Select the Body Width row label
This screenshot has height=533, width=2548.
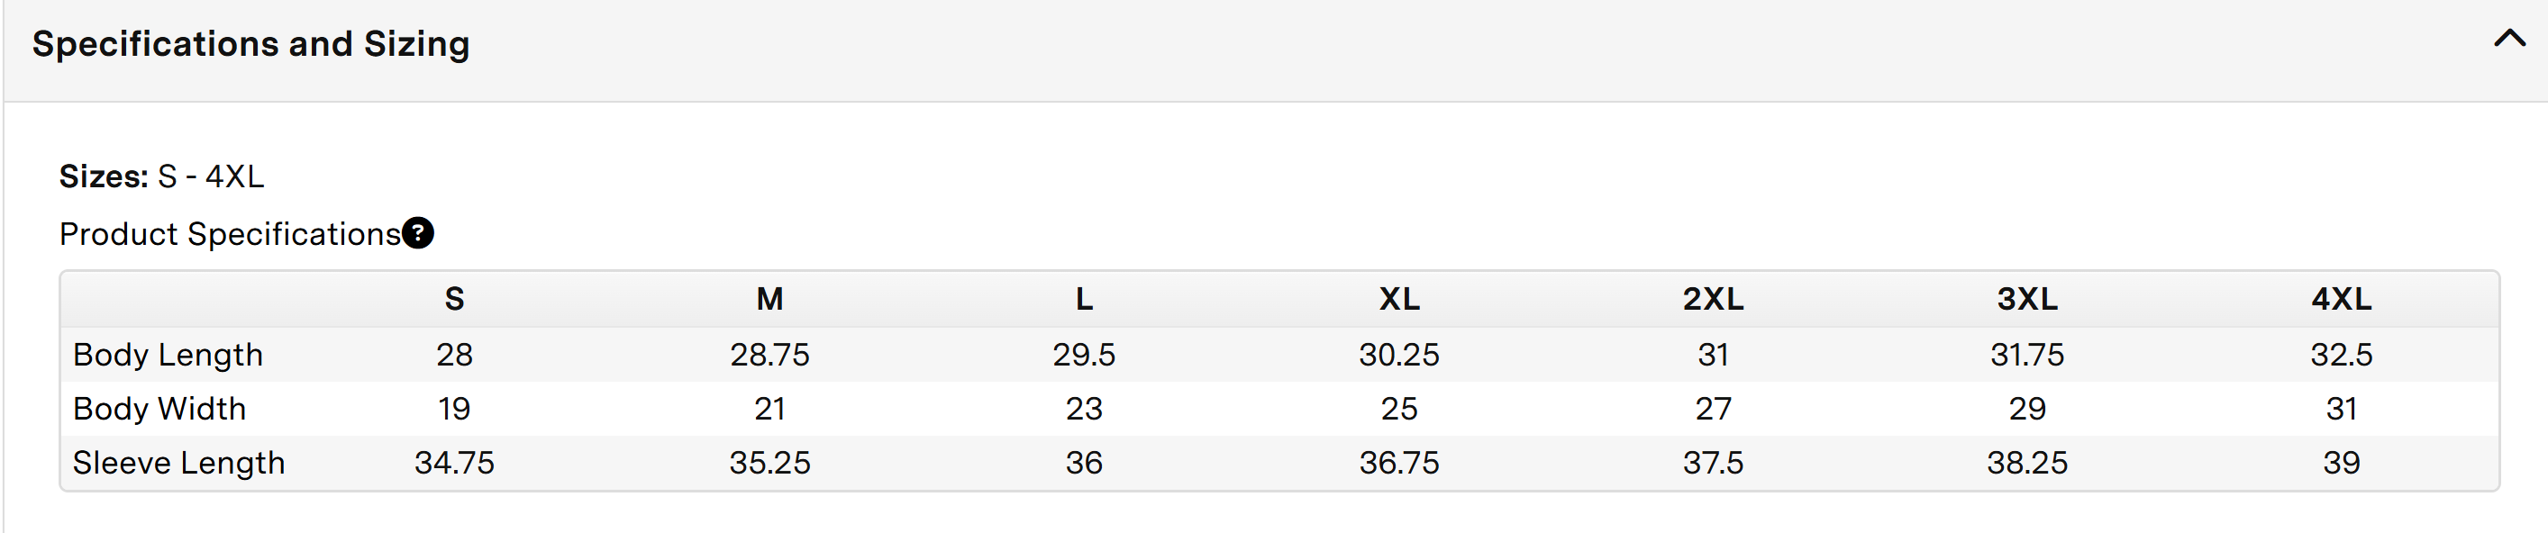click(x=159, y=409)
